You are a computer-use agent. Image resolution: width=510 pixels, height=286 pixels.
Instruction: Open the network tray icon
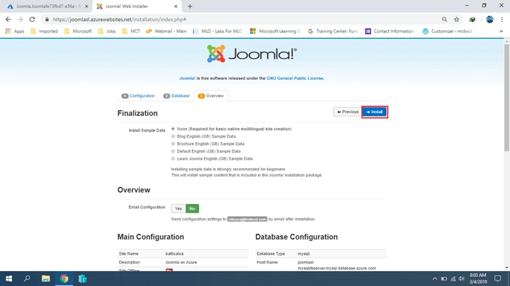pyautogui.click(x=453, y=278)
